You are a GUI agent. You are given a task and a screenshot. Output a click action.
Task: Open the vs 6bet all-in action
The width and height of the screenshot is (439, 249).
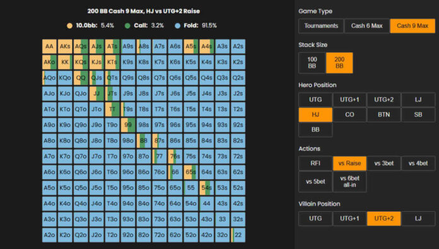(349, 182)
